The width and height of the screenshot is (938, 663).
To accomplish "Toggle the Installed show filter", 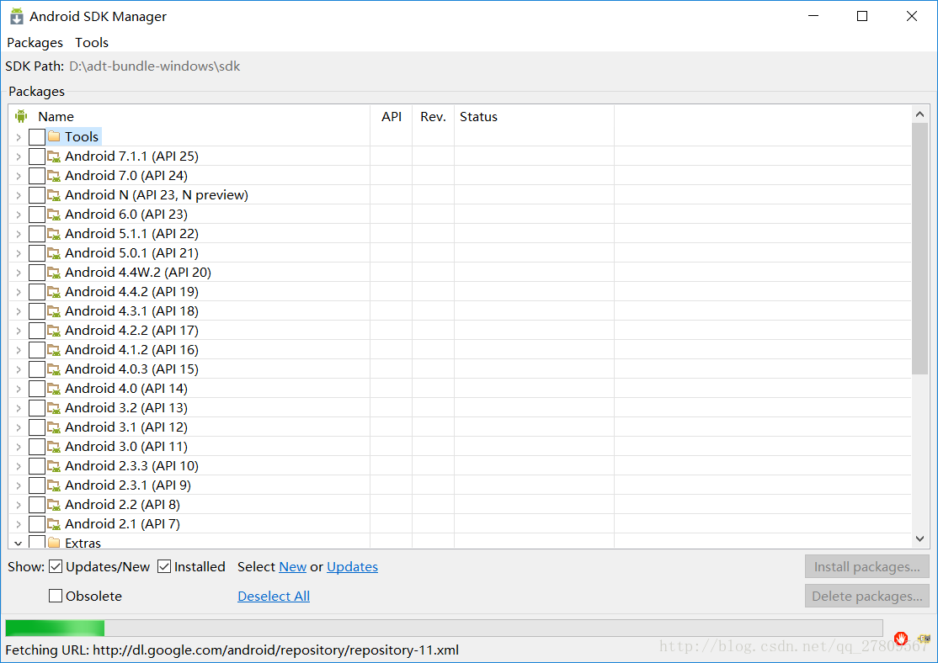I will [x=164, y=567].
